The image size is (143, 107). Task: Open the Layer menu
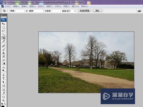[x=32, y=6]
